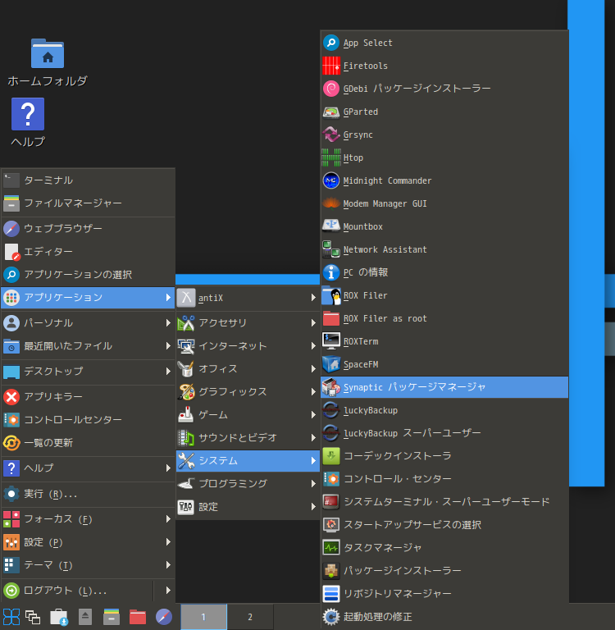This screenshot has height=630, width=615.
Task: Click the taskbar web browser compass icon
Action: [x=164, y=617]
